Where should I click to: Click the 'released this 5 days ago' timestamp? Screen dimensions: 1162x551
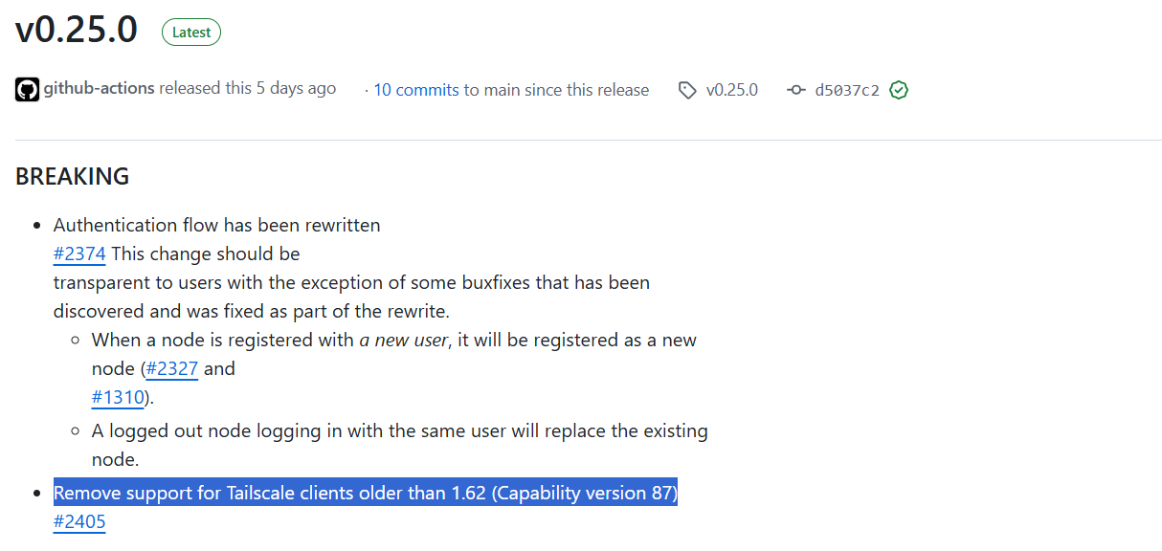248,88
